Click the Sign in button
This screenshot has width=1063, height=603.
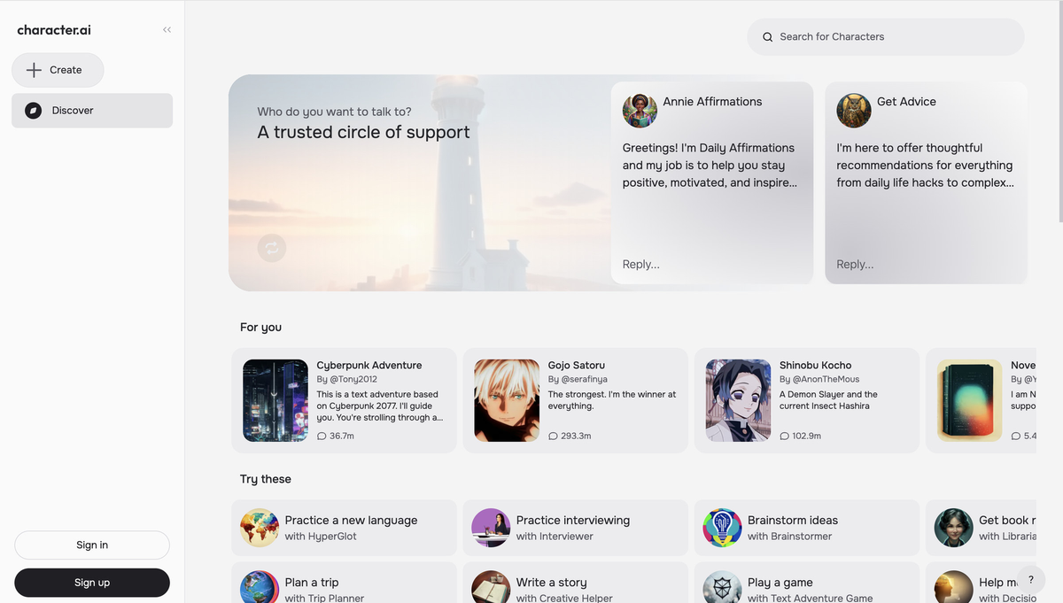click(92, 545)
